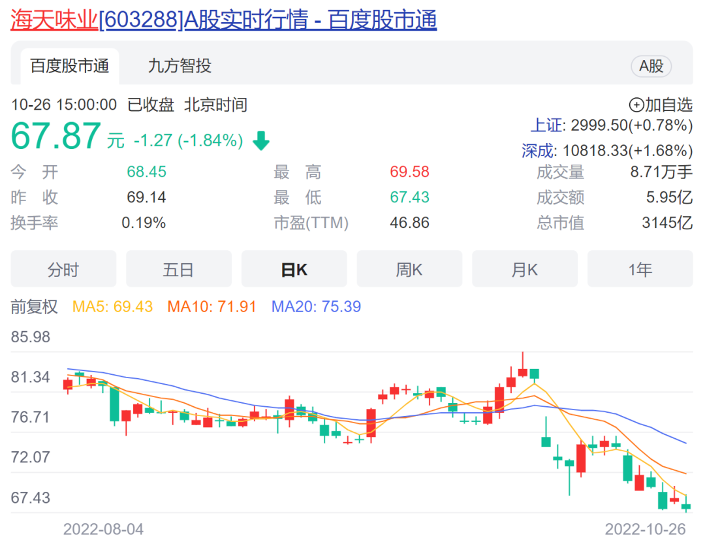Screen dimensions: 705x546
Task: Select the 月K chart tab
Action: pyautogui.click(x=525, y=269)
